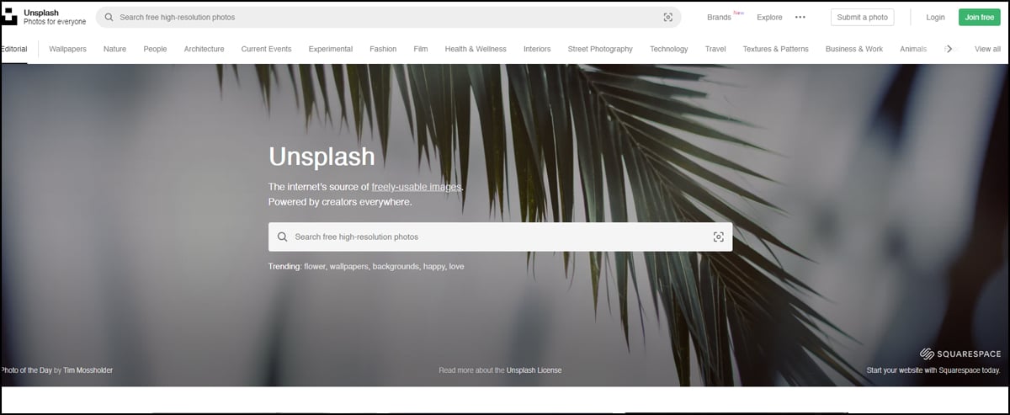The width and height of the screenshot is (1010, 415).
Task: Click the Join free button
Action: click(980, 17)
